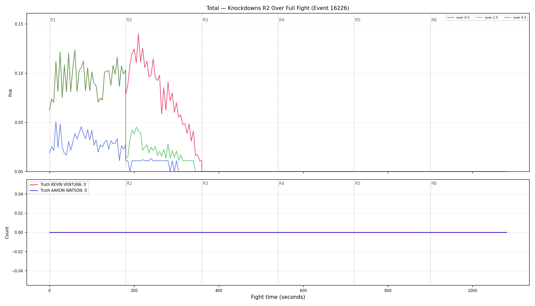Screen dimensions: 535x306
Task: Click the 'over 2.5' legend entry
Action: [x=487, y=18]
